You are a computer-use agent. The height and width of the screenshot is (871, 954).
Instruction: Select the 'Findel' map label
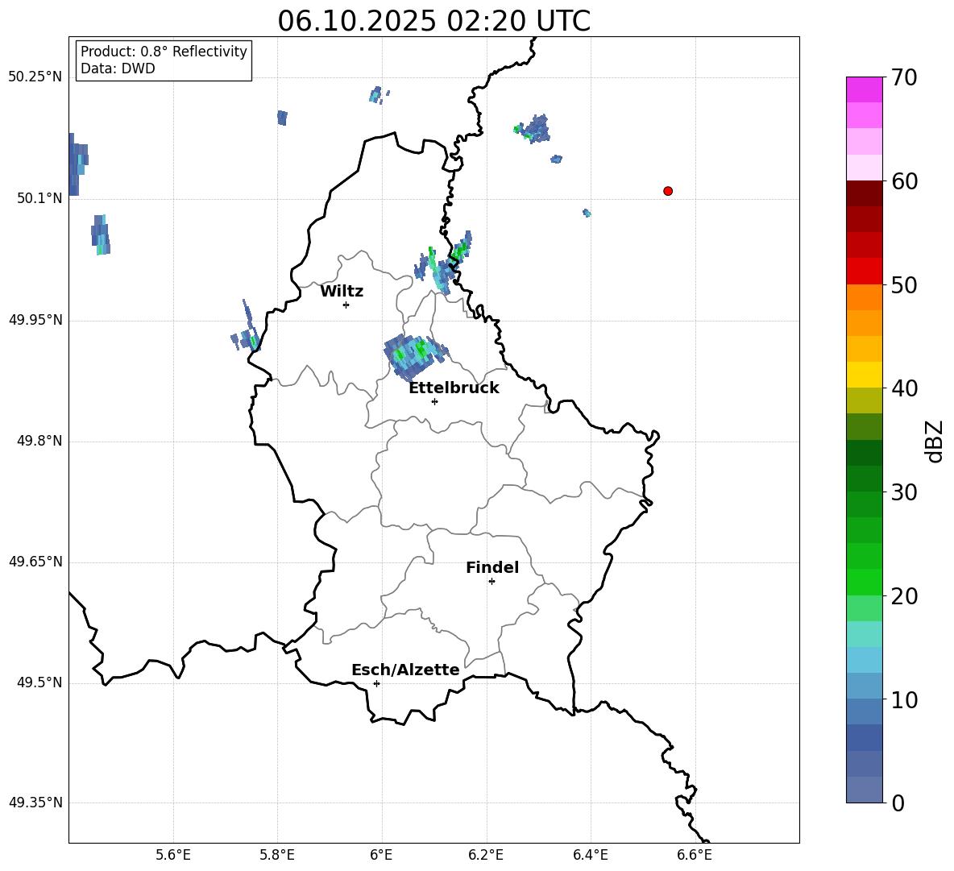(x=492, y=567)
